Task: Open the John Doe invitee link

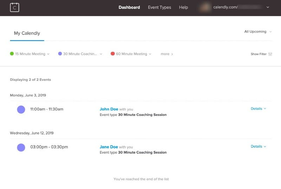Action: [109, 109]
